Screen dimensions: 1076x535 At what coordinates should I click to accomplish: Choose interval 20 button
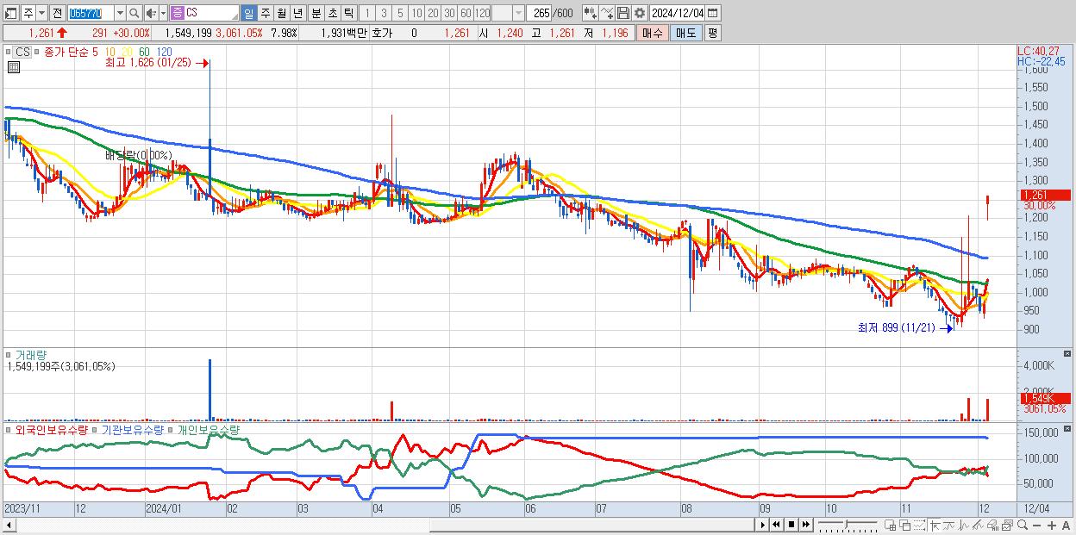[433, 13]
